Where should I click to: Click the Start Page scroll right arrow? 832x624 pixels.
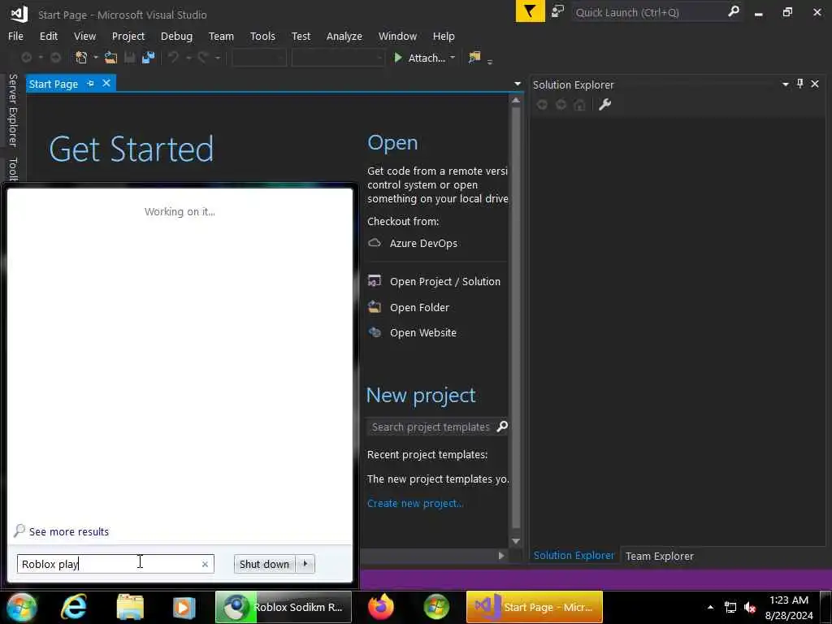[500, 556]
